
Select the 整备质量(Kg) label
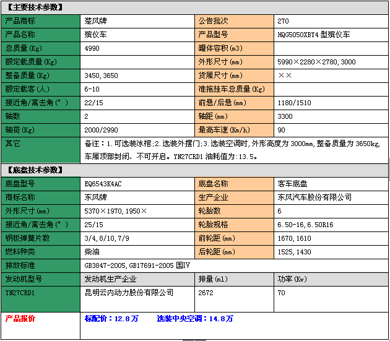tap(27, 76)
